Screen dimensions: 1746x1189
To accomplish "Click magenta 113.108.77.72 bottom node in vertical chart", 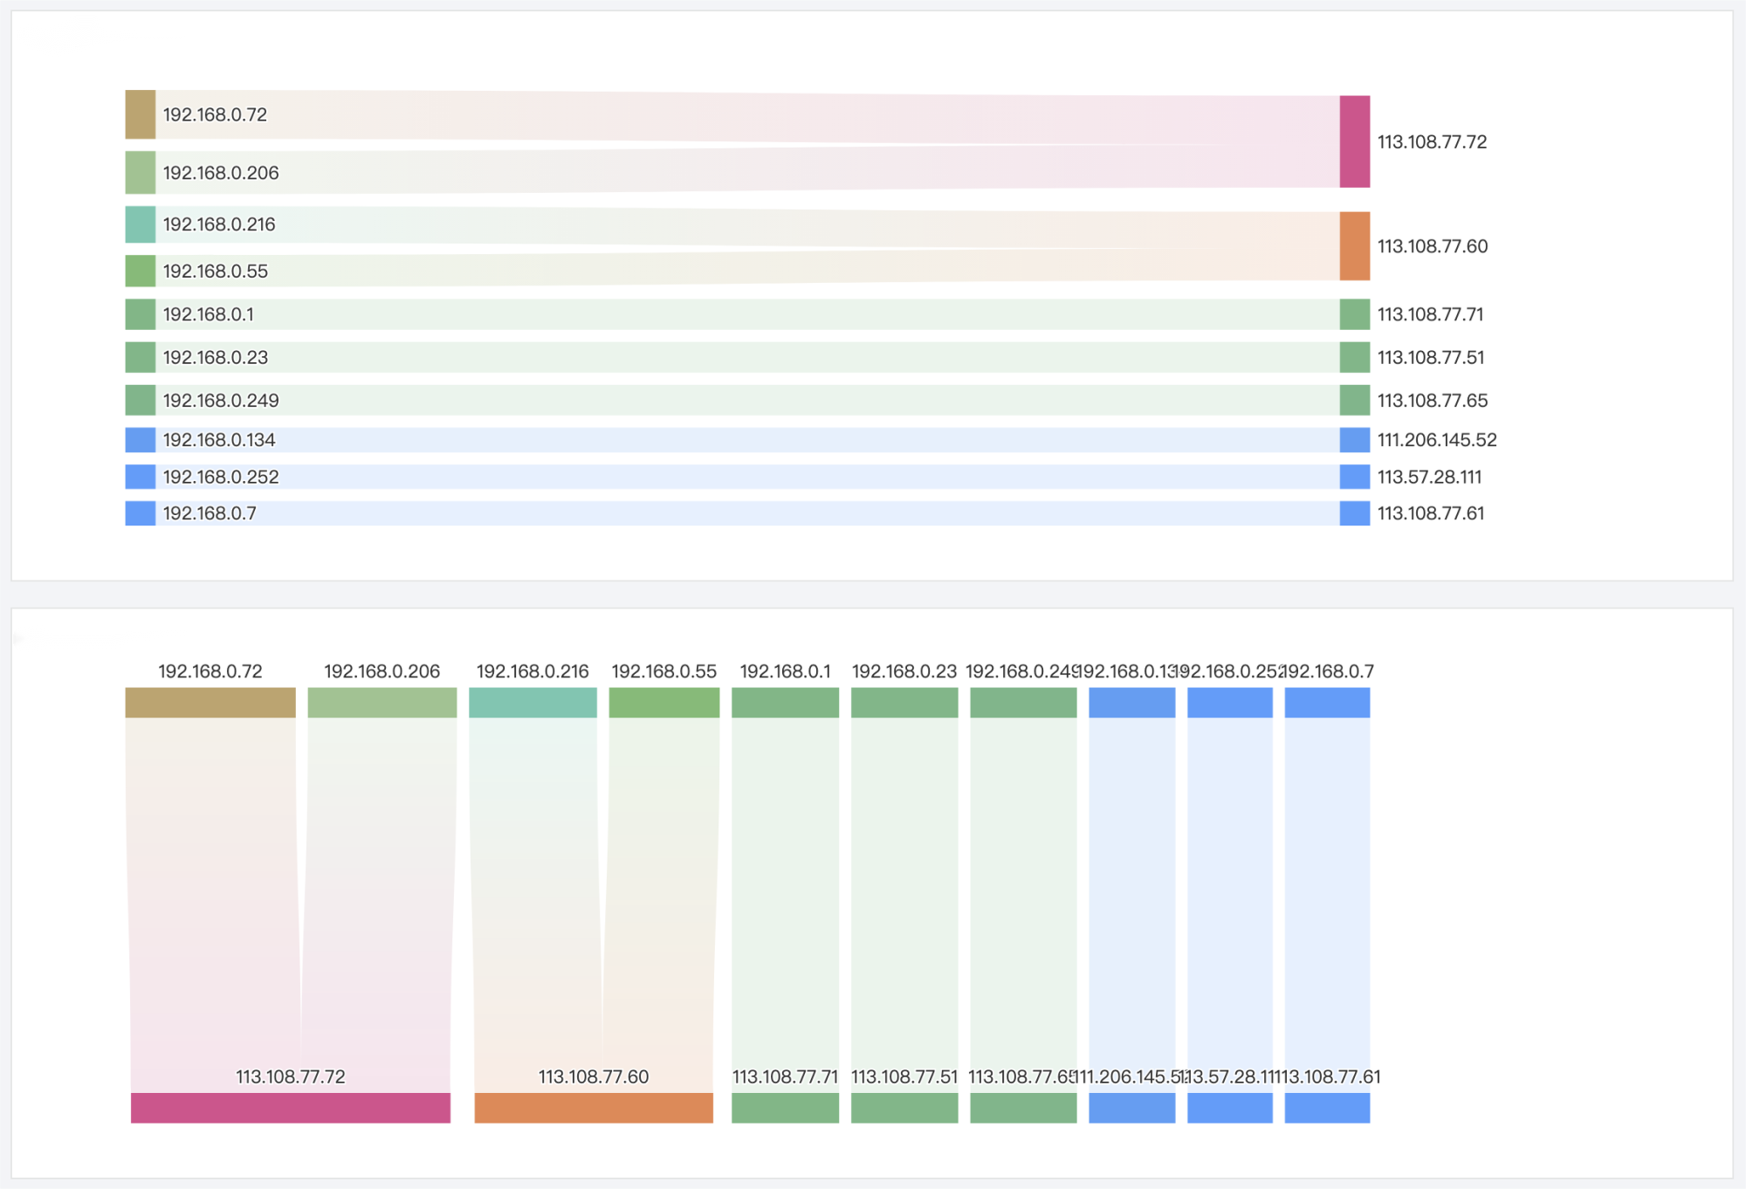I will (x=291, y=1107).
